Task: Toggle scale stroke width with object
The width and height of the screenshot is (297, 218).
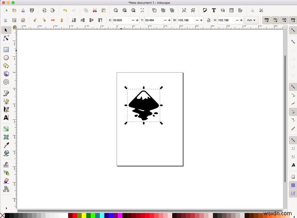Action: (x=266, y=20)
